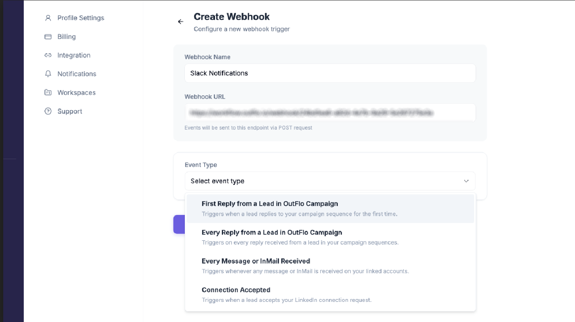Image resolution: width=575 pixels, height=322 pixels.
Task: Collapse dropdown with the chevron arrow
Action: click(466, 181)
